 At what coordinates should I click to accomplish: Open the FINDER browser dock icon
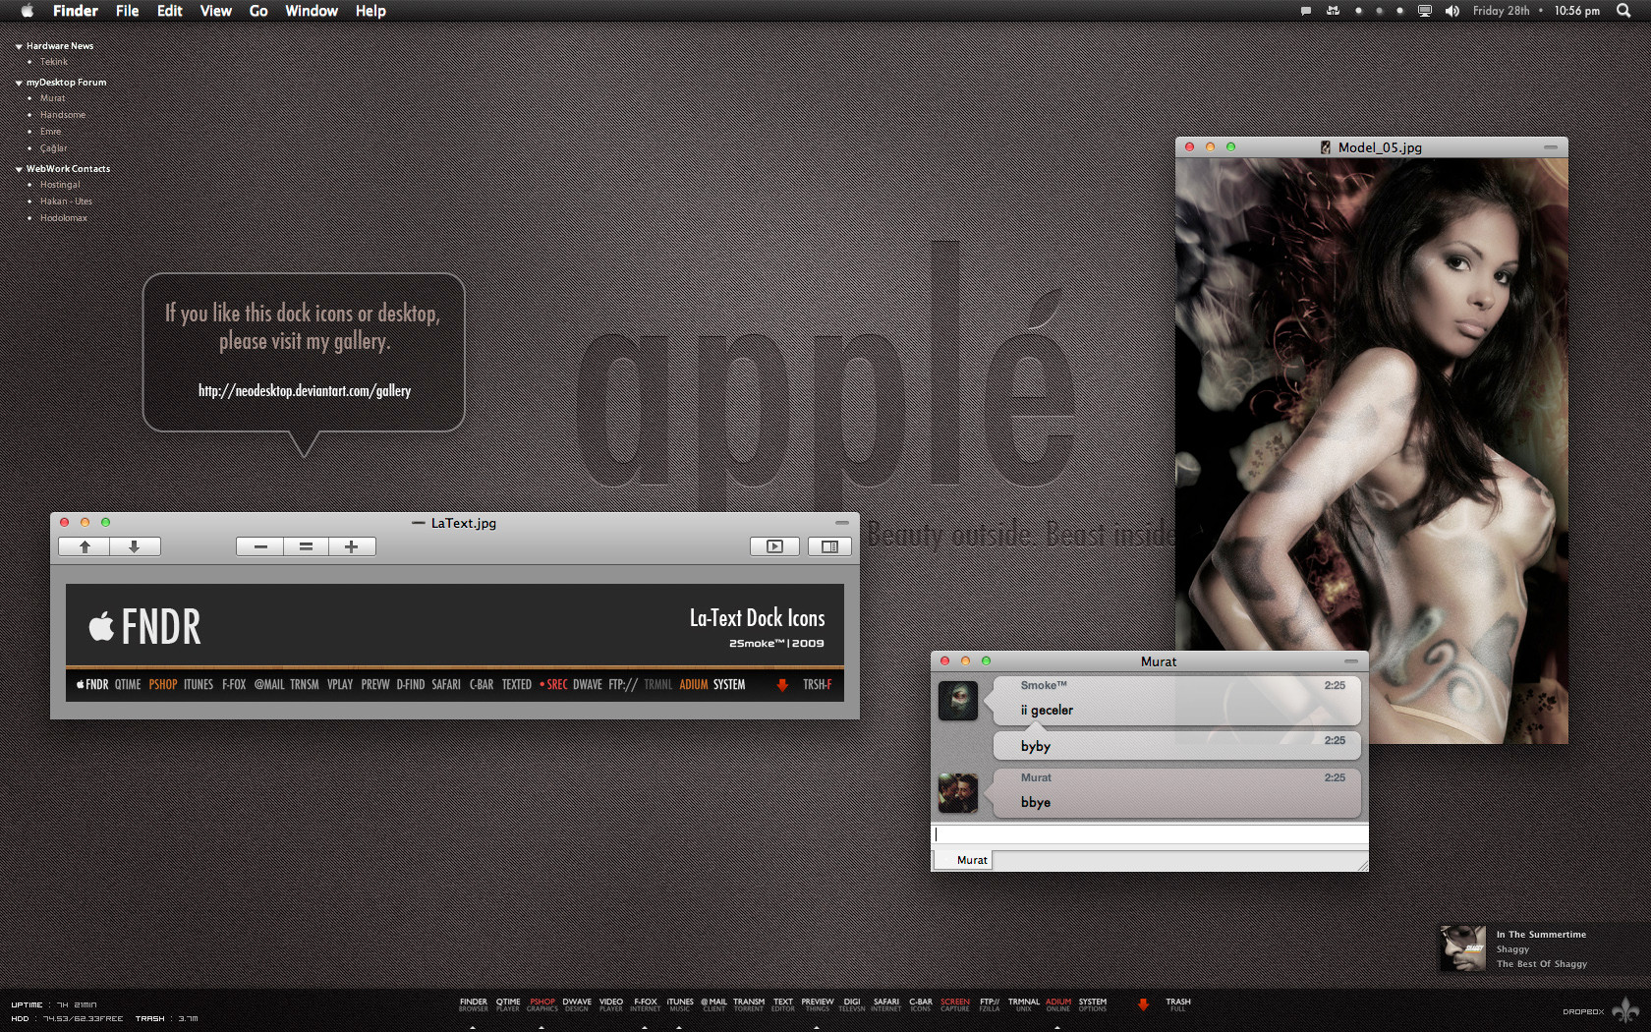pos(474,1004)
